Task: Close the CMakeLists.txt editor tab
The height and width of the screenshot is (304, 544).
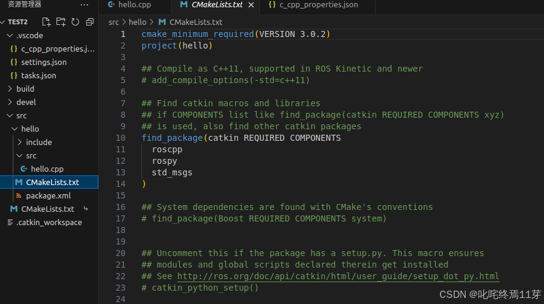Action: click(251, 5)
